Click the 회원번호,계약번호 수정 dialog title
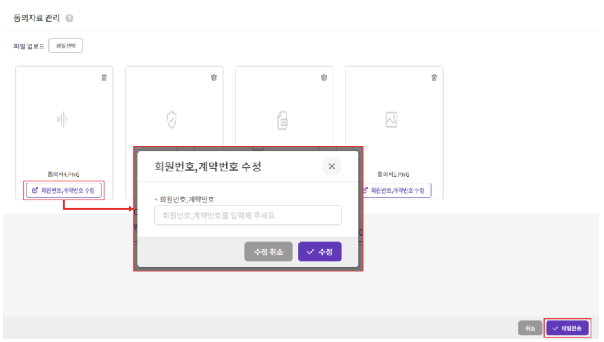Viewport: 604px width, 342px height. pyautogui.click(x=207, y=167)
